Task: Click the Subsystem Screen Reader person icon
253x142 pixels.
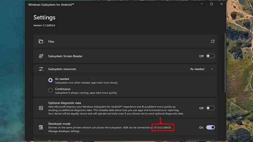Action: coord(41,56)
